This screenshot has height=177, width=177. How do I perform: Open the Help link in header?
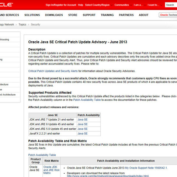80,5
